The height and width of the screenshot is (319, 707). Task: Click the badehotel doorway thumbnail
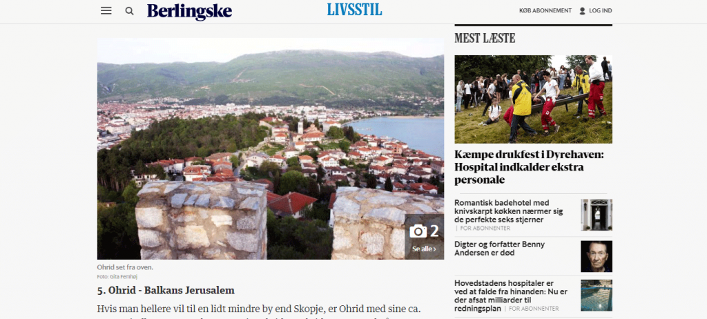tap(597, 215)
